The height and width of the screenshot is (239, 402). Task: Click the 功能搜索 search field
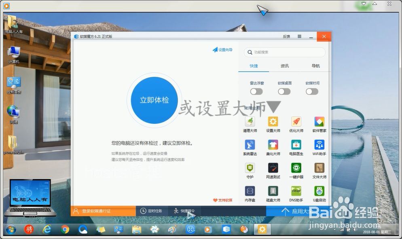(x=285, y=52)
